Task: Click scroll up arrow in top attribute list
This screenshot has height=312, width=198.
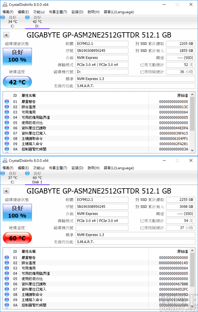Action: pyautogui.click(x=192, y=94)
